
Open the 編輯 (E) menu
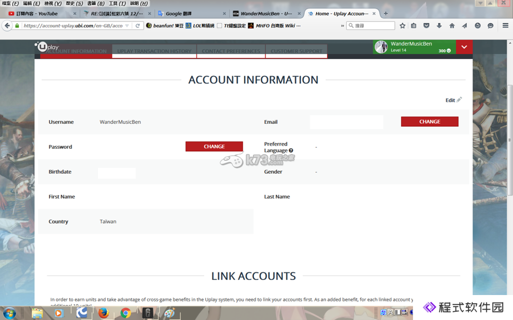pyautogui.click(x=31, y=3)
